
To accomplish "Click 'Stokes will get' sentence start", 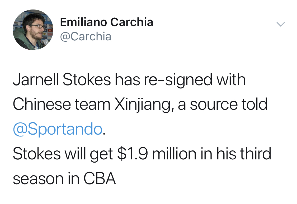I will pos(63,154).
